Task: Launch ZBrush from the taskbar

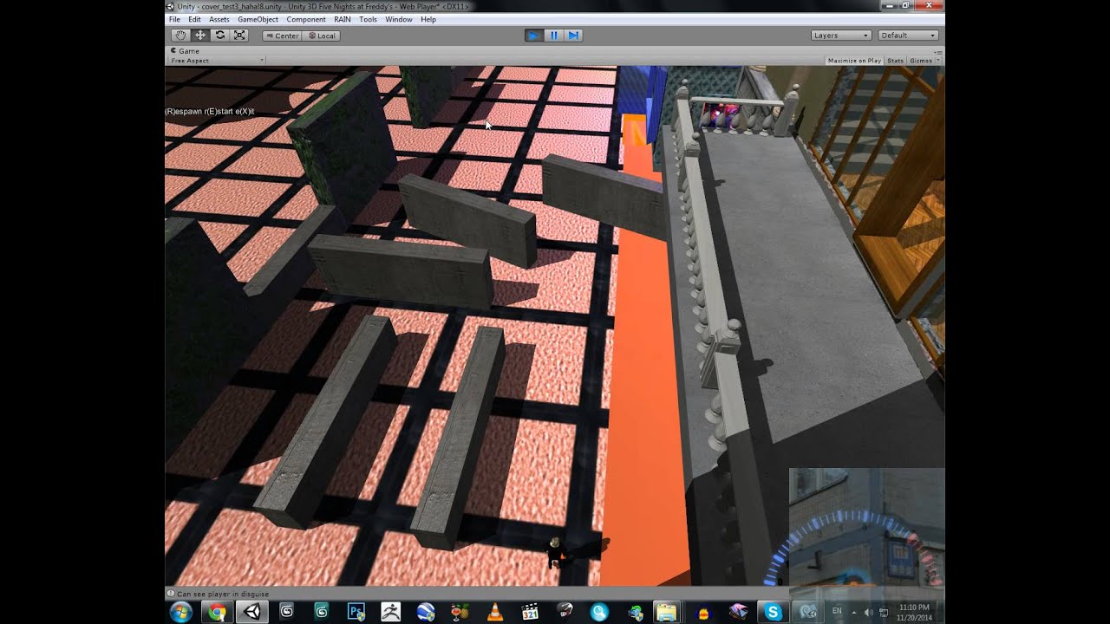Action: (390, 612)
